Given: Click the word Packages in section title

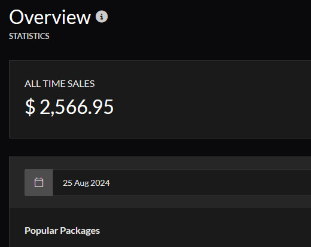Looking at the screenshot, I should point(80,231).
